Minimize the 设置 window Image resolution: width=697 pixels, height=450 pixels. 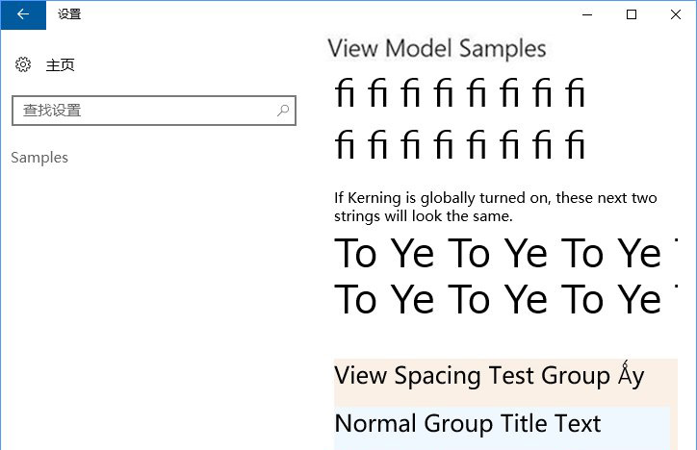point(586,14)
